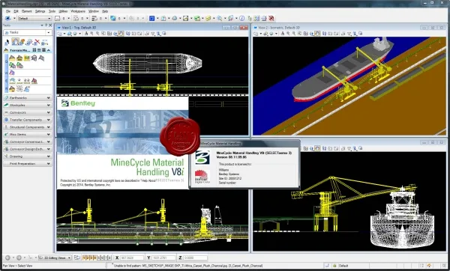
Task: Expand the Conveyors task group
Action: [27, 112]
